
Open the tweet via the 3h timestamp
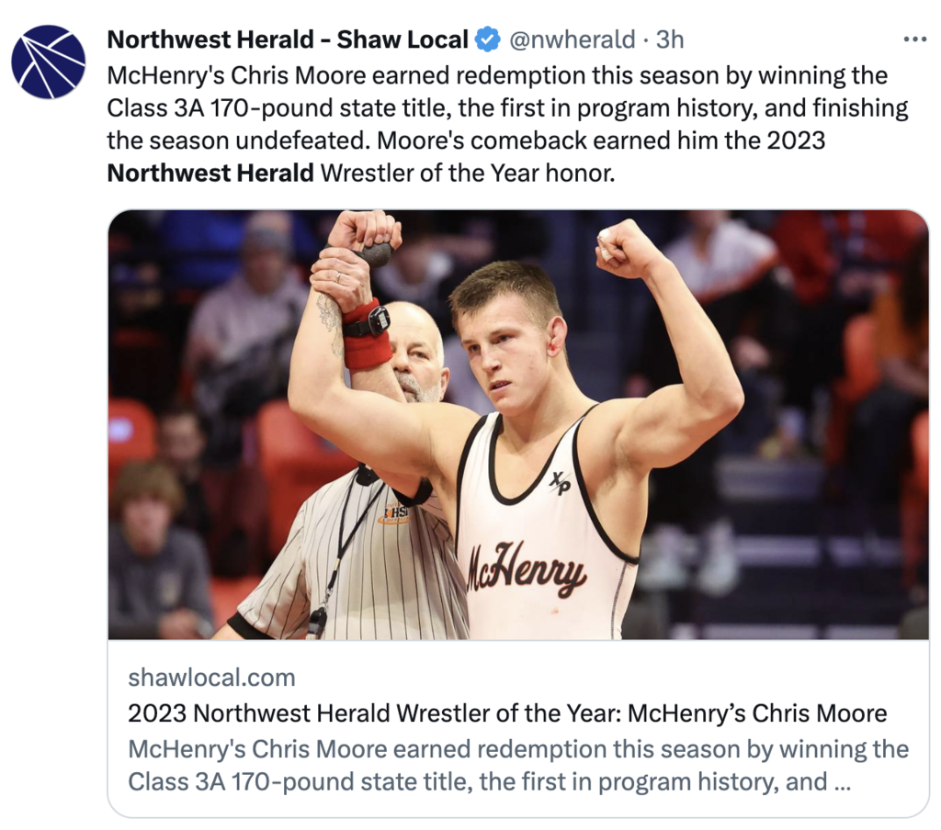click(670, 40)
